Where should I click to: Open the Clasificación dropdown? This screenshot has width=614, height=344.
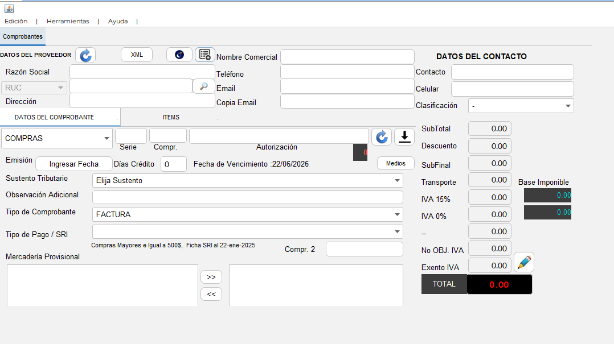pos(521,106)
